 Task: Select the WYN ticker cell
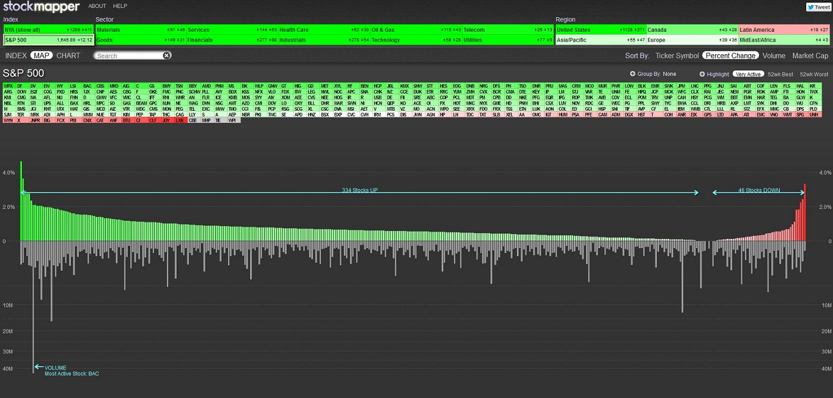coord(9,120)
